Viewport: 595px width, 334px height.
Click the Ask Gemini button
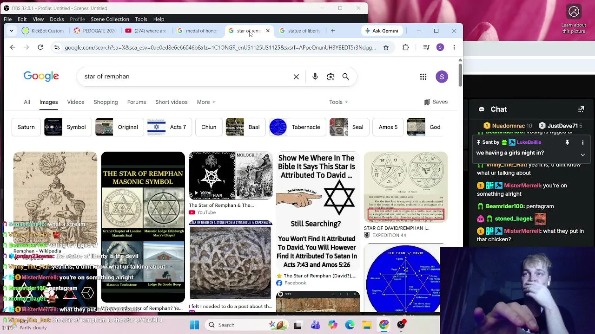pos(382,31)
